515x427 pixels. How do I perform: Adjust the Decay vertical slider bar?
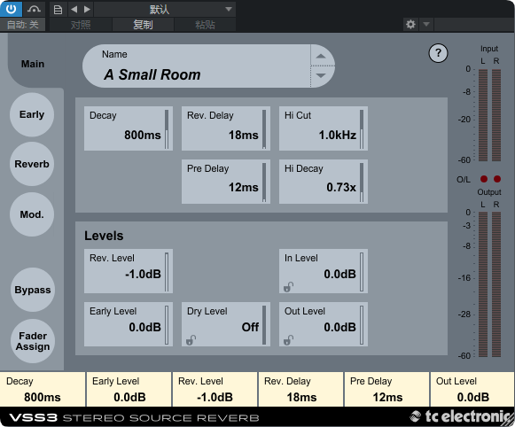click(x=167, y=129)
